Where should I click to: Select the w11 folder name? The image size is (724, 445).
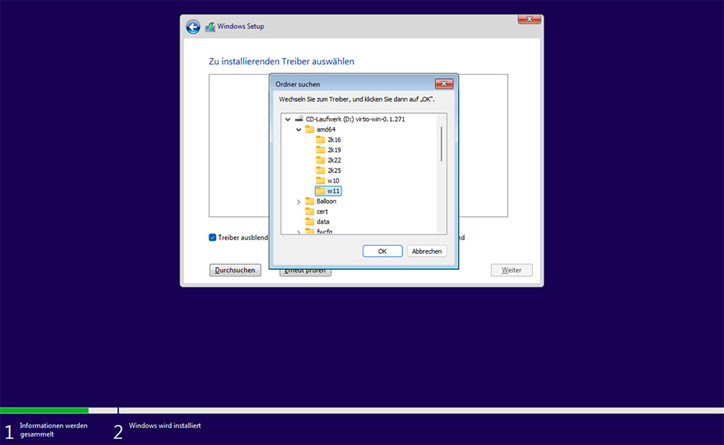334,191
